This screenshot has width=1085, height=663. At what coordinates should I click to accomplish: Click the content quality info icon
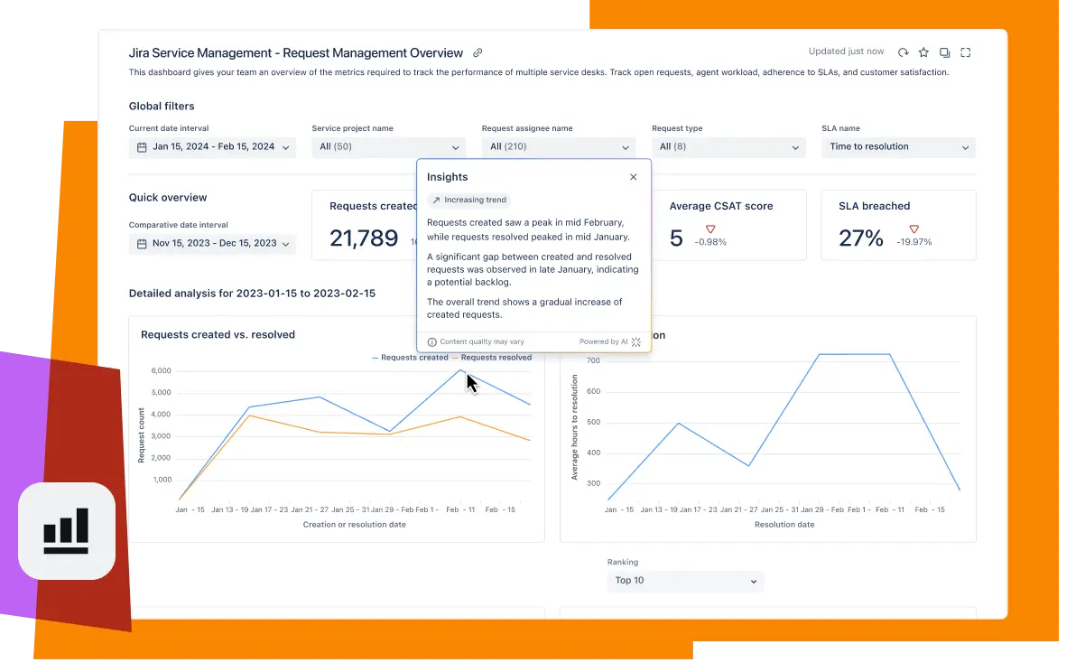tap(431, 342)
